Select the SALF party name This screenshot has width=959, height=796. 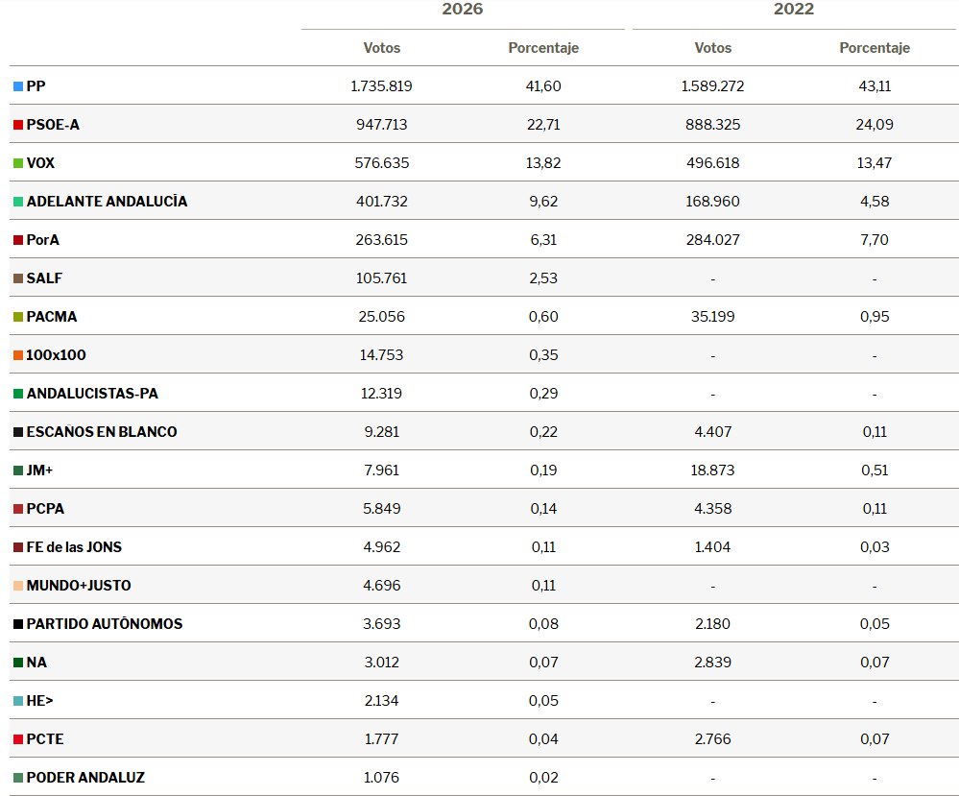[44, 278]
